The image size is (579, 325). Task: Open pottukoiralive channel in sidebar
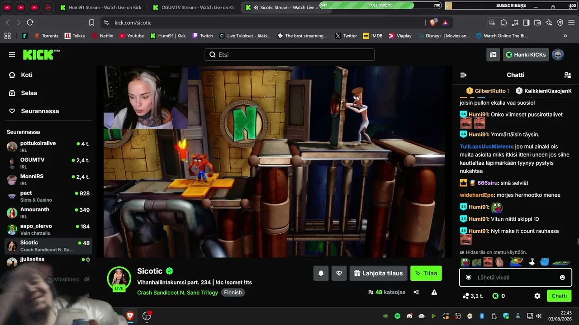click(48, 146)
